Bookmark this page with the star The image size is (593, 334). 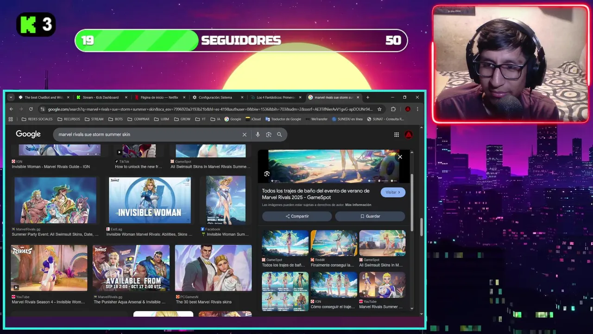pos(379,109)
